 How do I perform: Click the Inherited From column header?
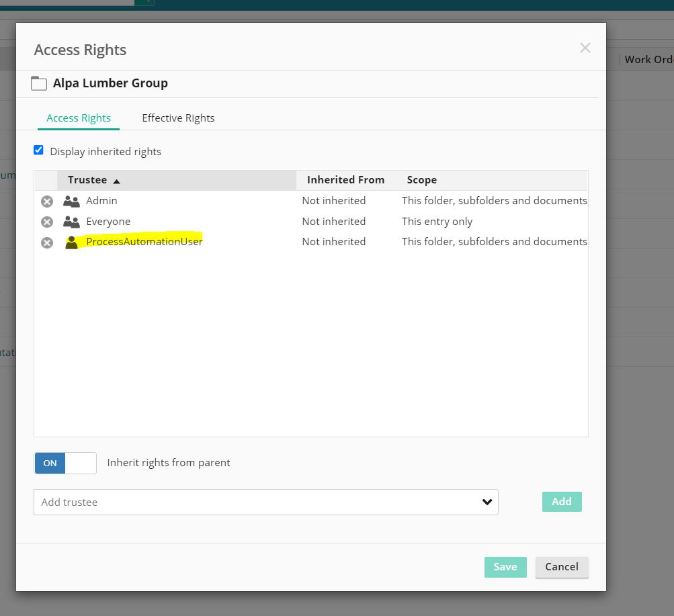pos(345,180)
